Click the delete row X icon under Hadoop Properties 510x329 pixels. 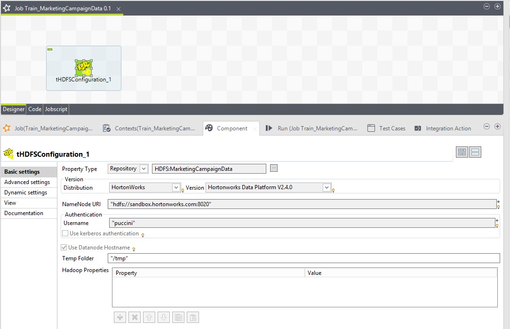click(x=135, y=317)
